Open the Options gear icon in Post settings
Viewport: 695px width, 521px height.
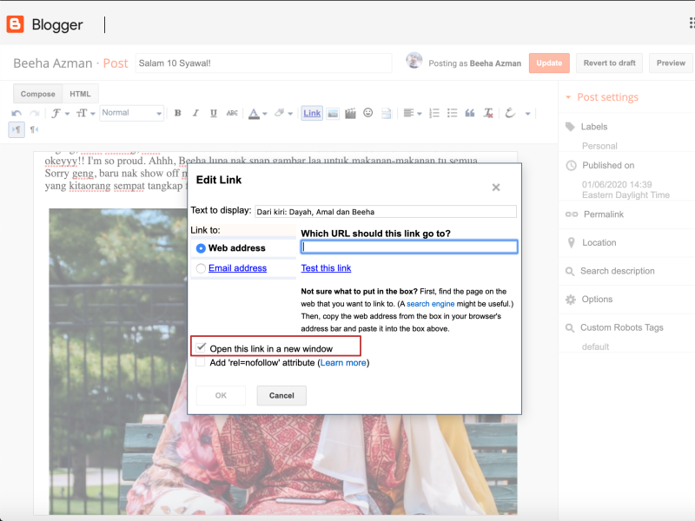pyautogui.click(x=570, y=299)
